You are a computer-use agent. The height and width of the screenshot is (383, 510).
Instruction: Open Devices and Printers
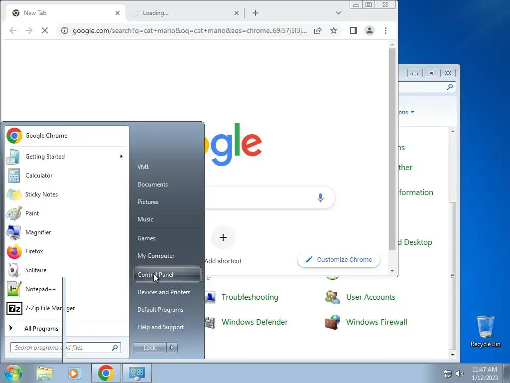tap(167, 292)
